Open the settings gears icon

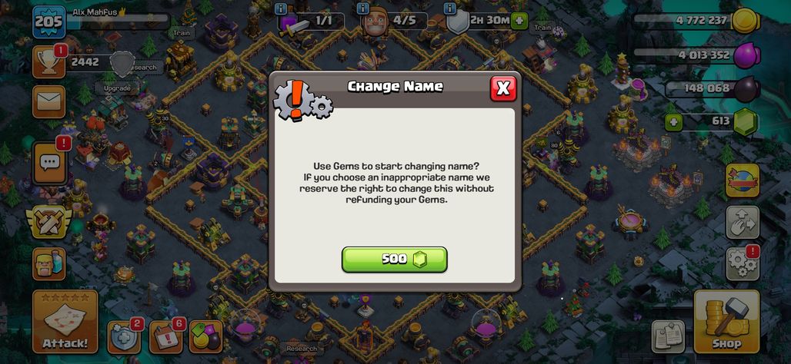point(743,264)
